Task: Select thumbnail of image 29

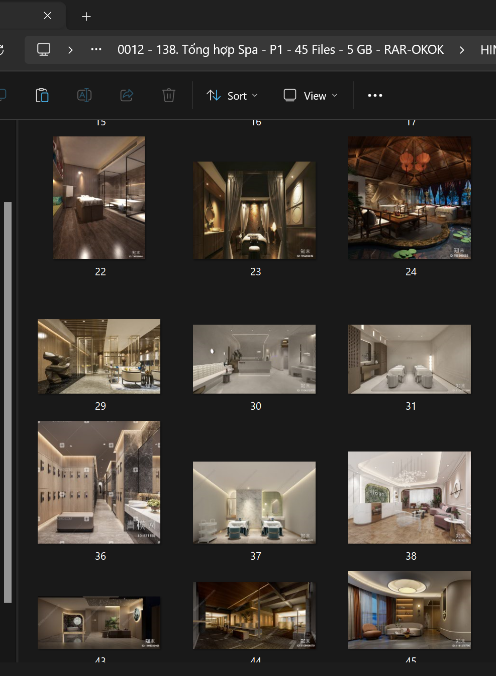Action: pos(99,356)
